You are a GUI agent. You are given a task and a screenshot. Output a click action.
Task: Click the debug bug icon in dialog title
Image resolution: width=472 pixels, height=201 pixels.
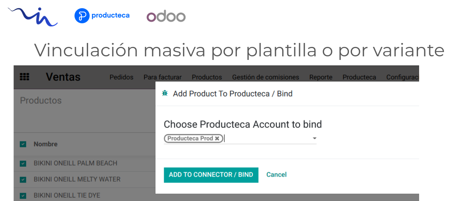click(165, 93)
